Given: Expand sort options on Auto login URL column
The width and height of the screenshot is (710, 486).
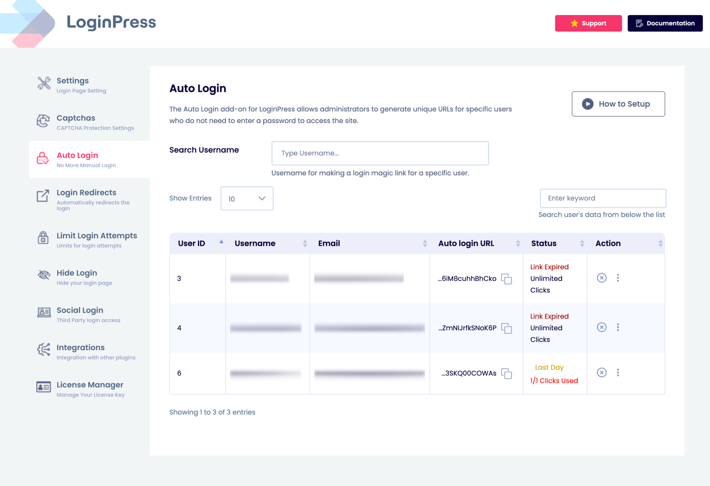Looking at the screenshot, I should coord(518,243).
